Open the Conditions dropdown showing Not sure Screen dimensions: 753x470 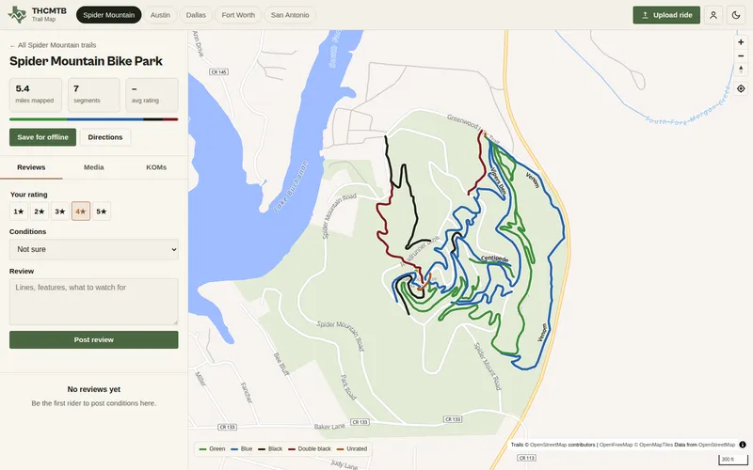(93, 249)
